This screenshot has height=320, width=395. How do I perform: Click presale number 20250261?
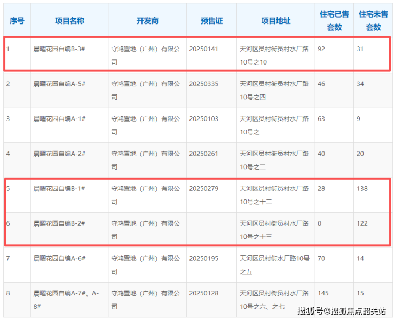204,154
